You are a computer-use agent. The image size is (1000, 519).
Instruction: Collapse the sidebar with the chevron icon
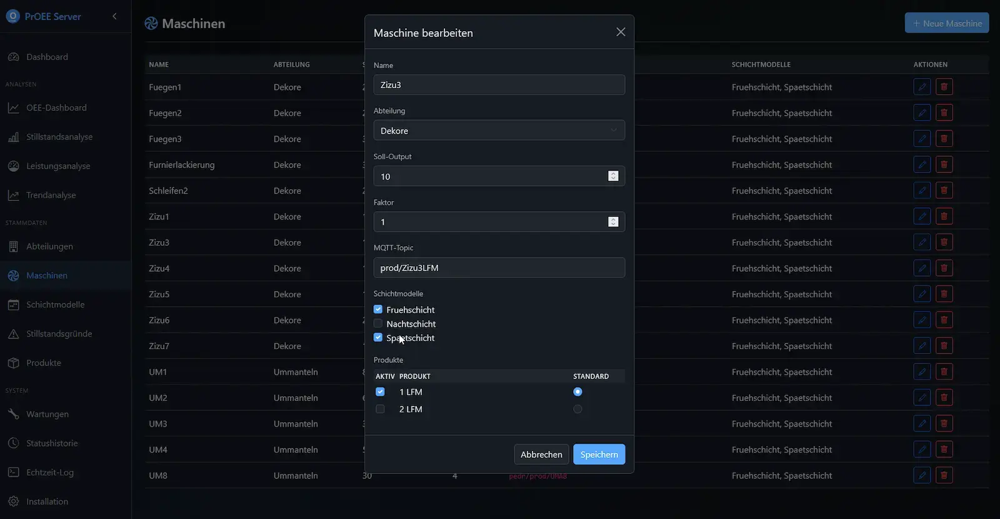(x=114, y=16)
